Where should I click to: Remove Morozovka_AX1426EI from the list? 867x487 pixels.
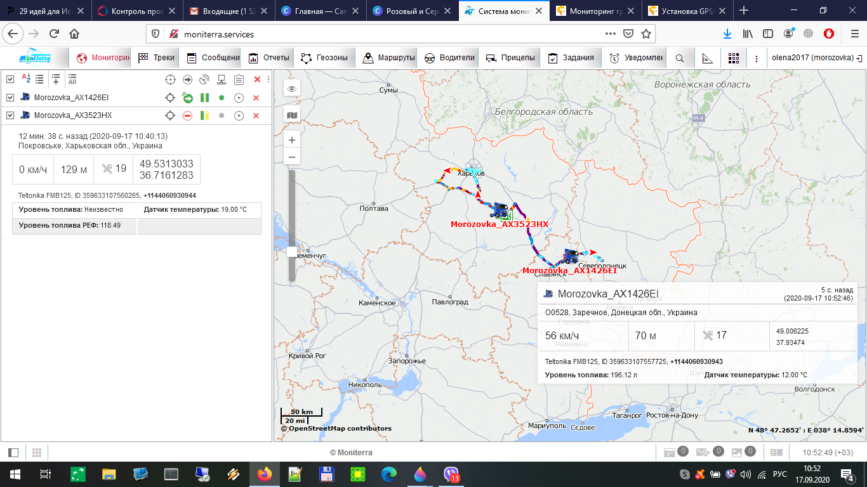(256, 98)
